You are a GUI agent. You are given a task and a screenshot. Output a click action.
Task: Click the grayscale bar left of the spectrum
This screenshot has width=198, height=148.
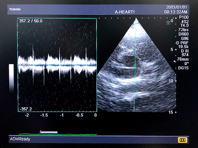(11, 77)
